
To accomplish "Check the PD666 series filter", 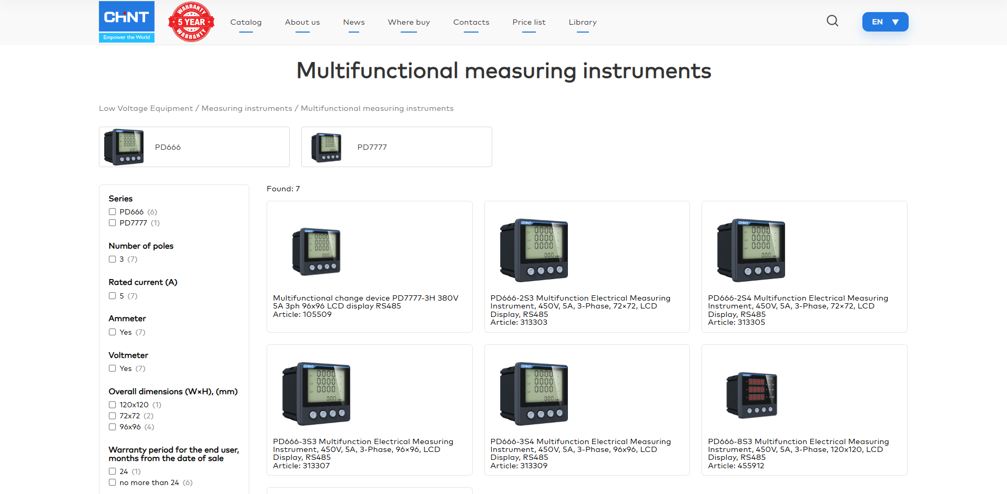I will [113, 212].
